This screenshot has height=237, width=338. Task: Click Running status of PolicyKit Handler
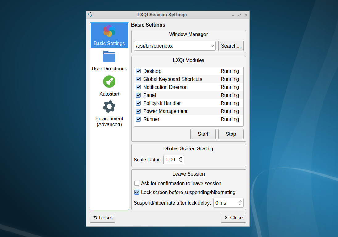(230, 103)
